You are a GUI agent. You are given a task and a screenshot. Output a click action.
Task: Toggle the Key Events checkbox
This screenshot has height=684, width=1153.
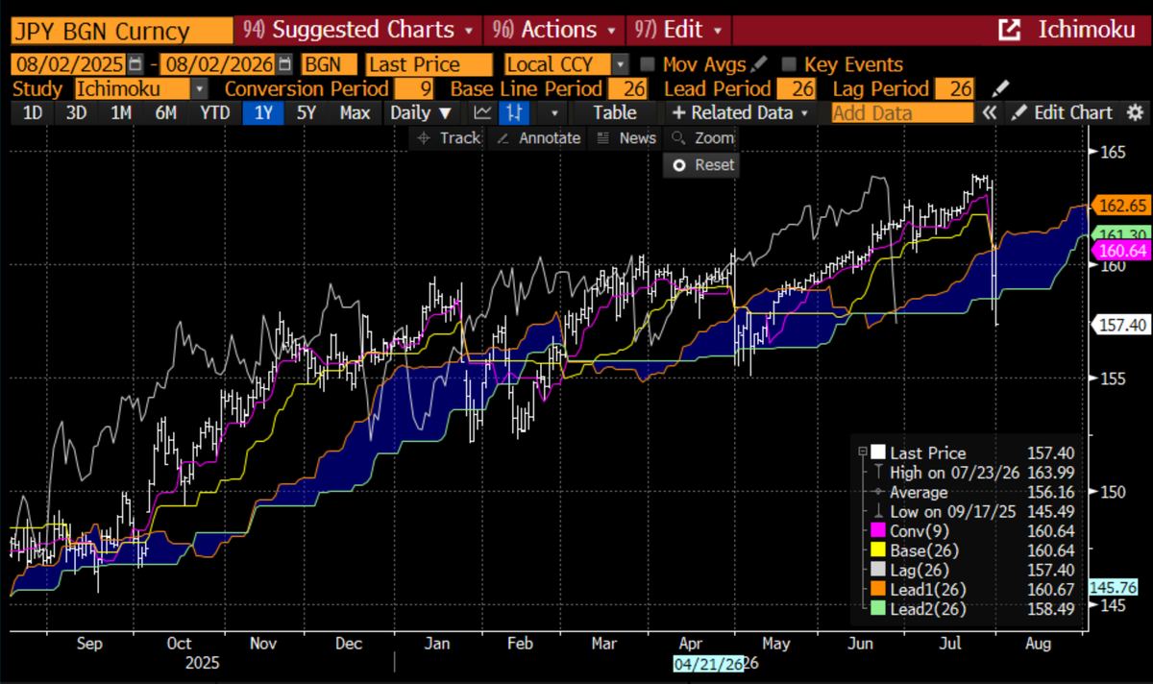789,64
